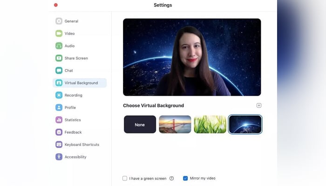Click the Keyboard Shortcuts icon
Screen dimensions: 326x186
click(59, 145)
